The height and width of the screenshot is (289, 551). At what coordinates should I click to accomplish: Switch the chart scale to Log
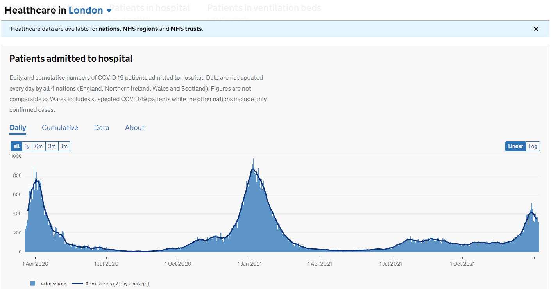[533, 146]
